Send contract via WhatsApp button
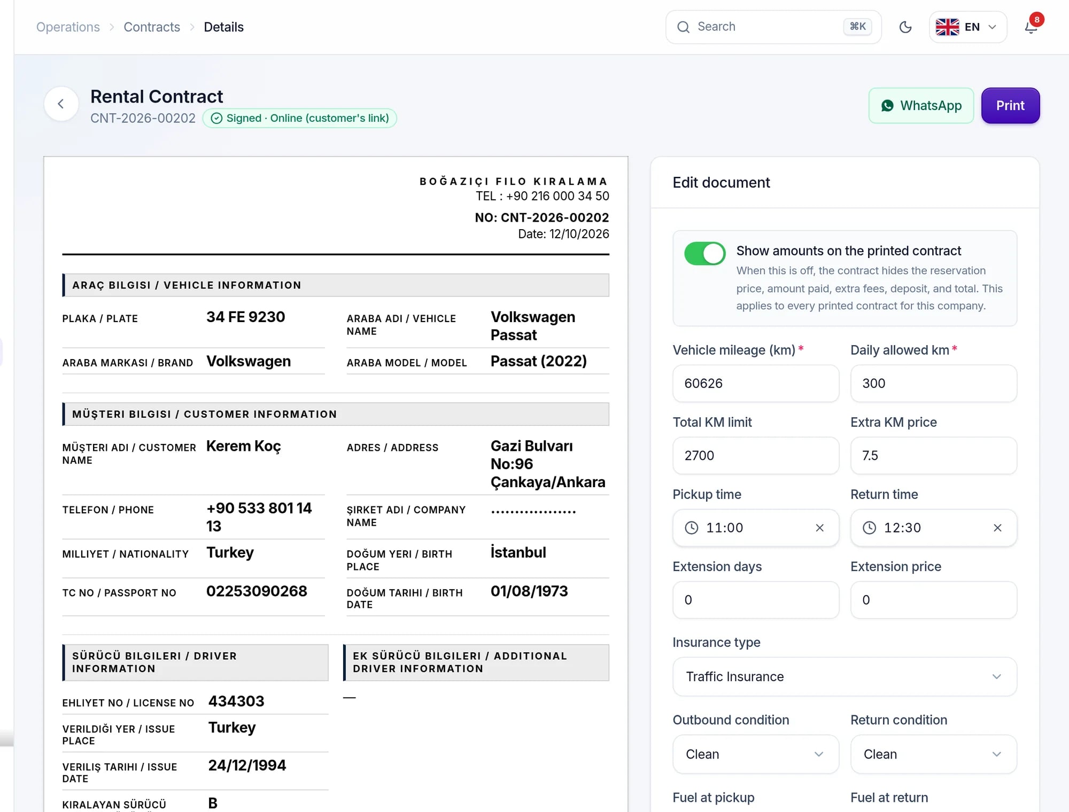The image size is (1069, 812). pyautogui.click(x=921, y=106)
